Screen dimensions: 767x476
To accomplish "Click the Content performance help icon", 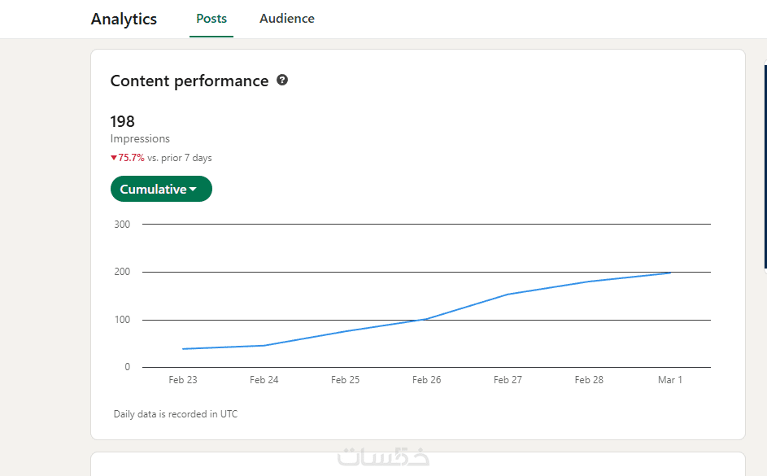I will click(282, 80).
